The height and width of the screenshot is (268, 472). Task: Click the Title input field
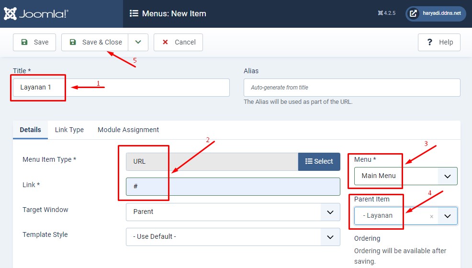[x=121, y=88]
